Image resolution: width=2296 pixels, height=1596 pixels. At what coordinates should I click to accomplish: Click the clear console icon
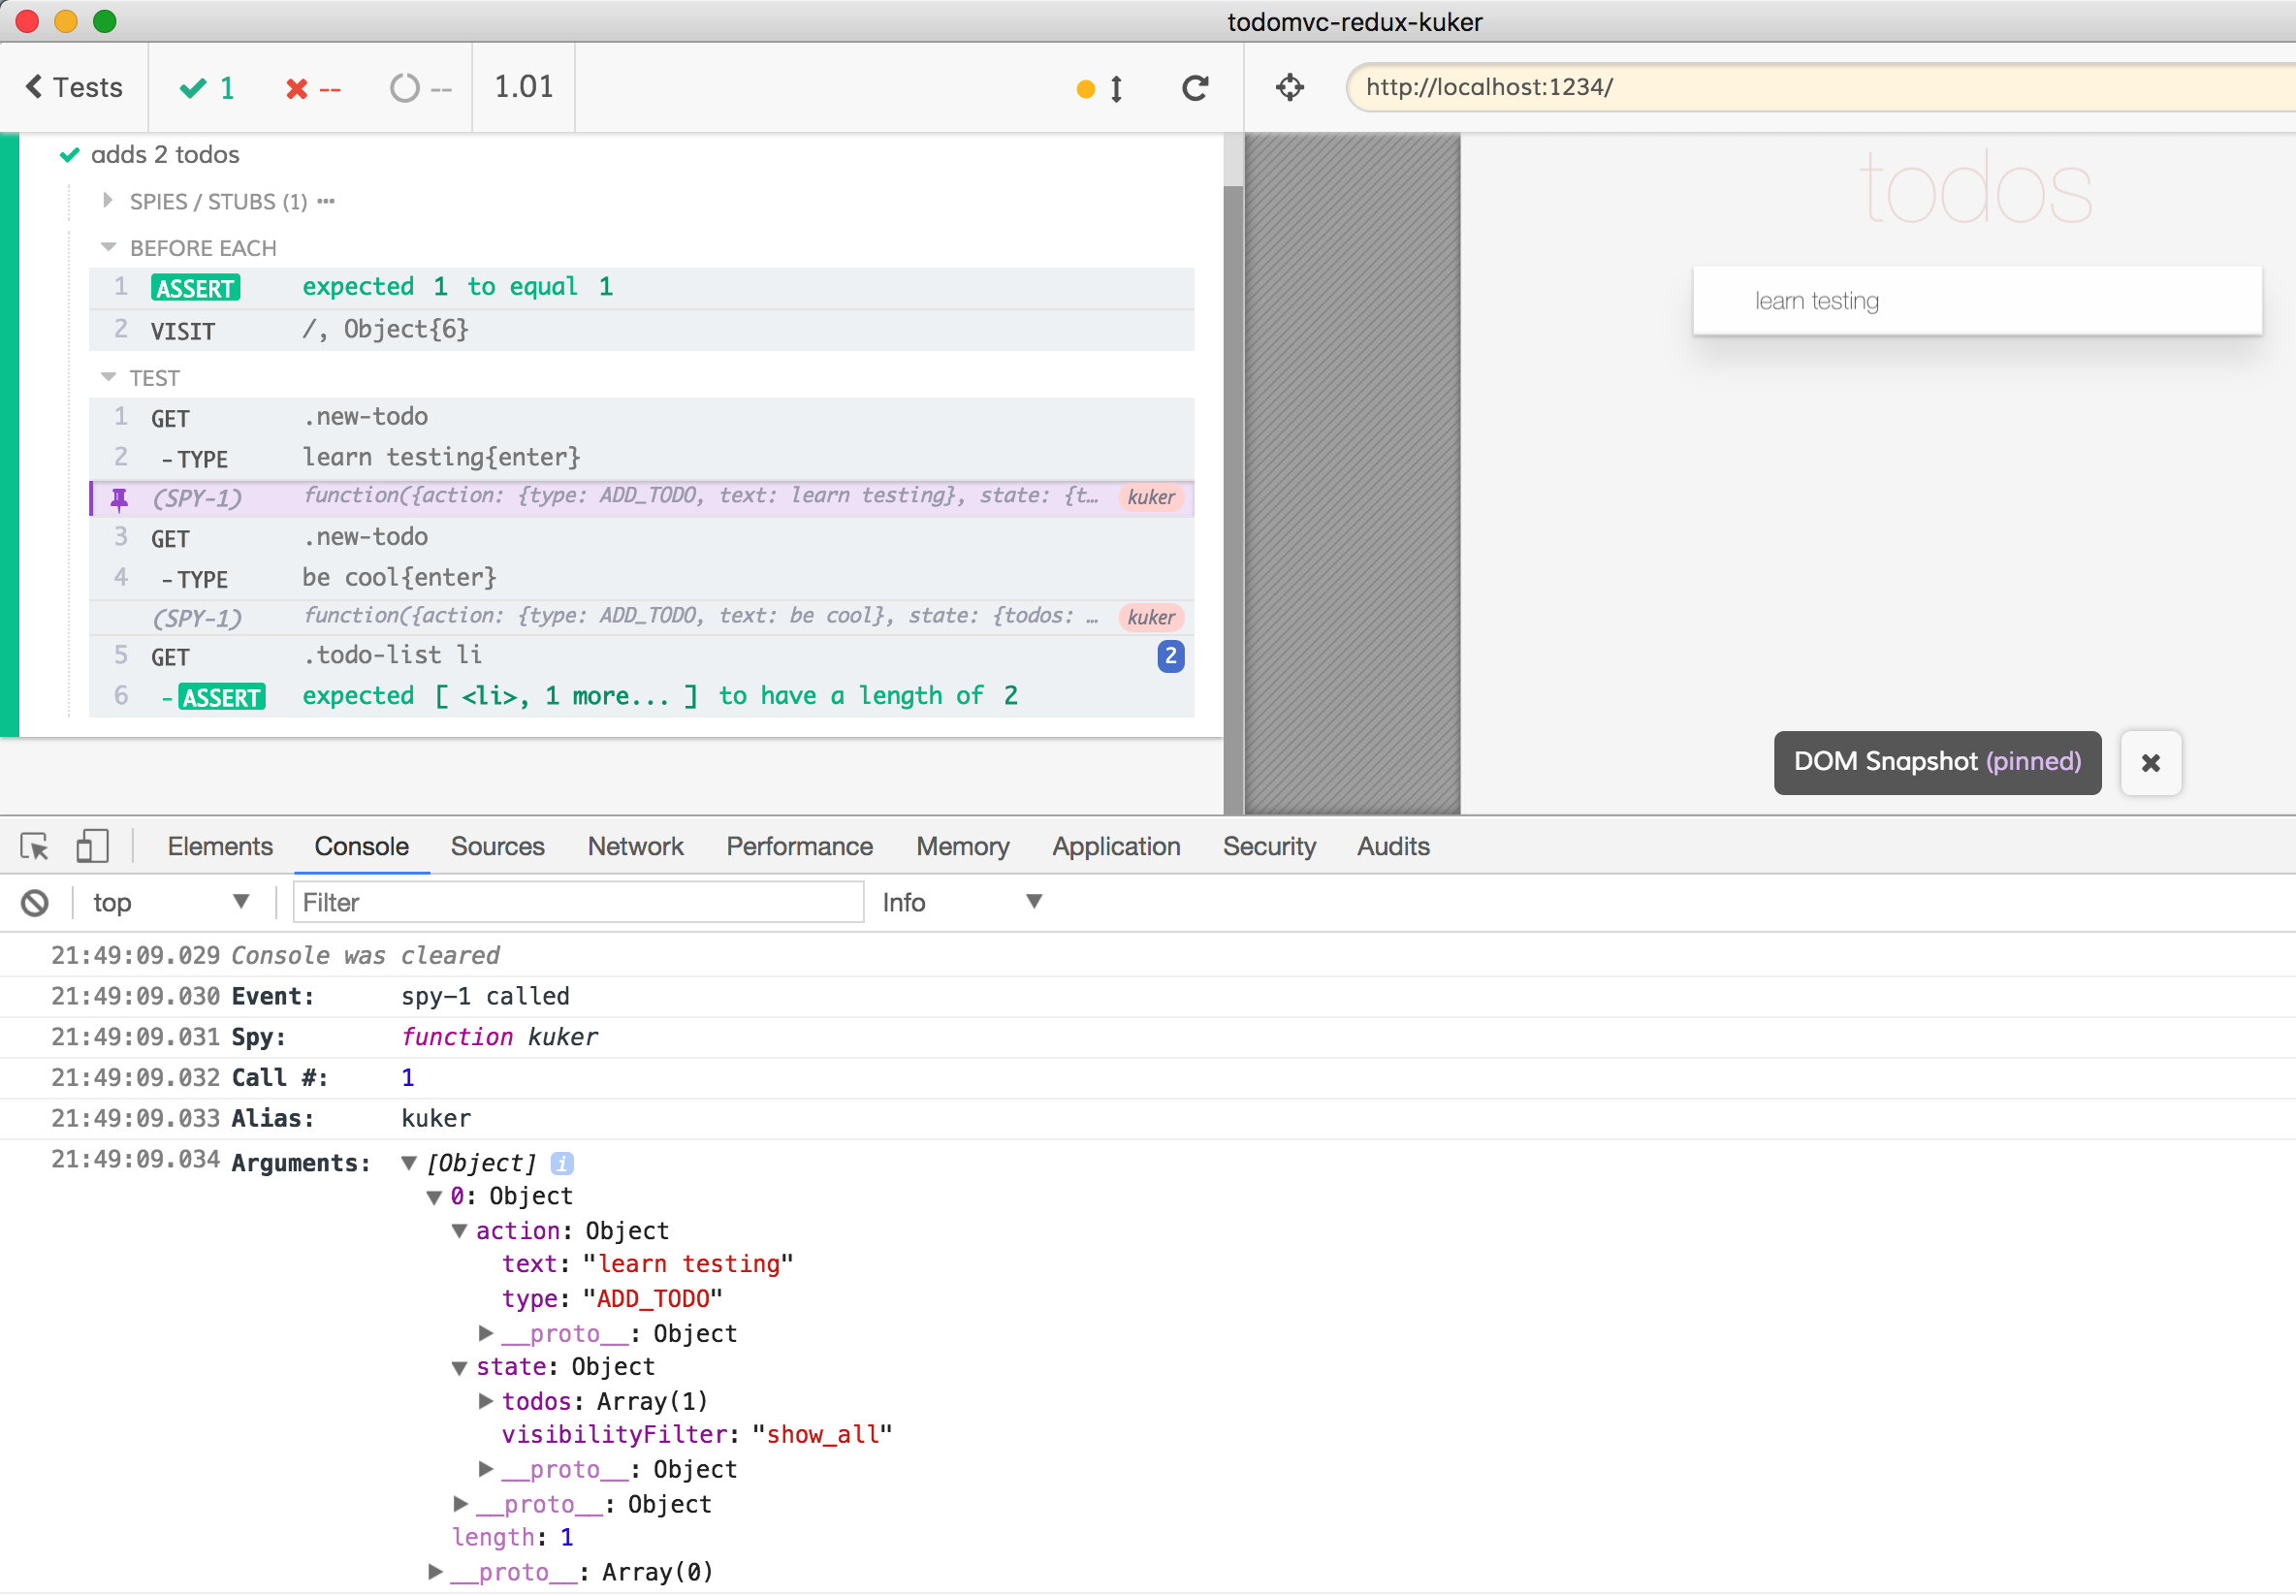click(35, 903)
